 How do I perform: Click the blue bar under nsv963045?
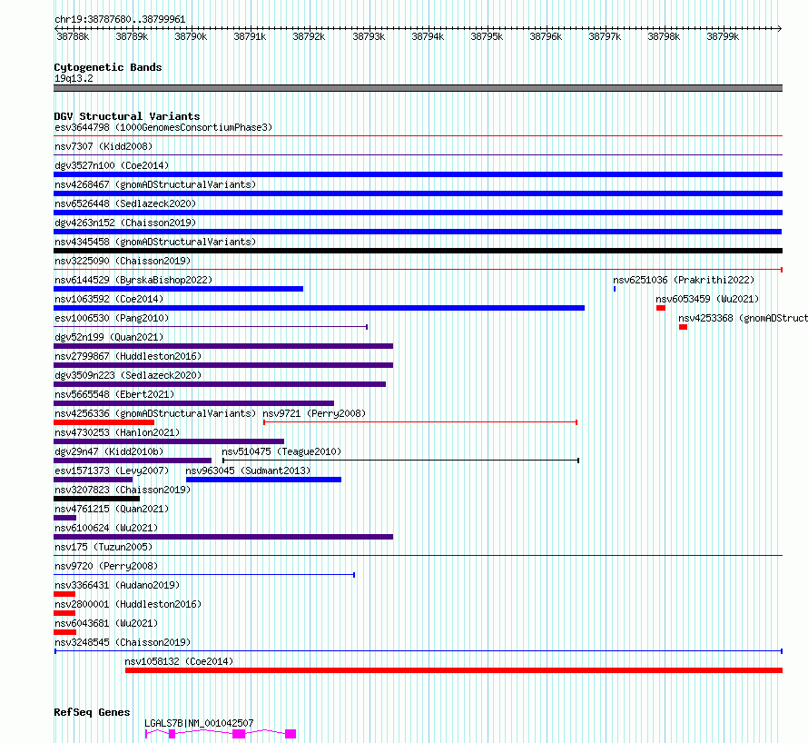coord(263,480)
